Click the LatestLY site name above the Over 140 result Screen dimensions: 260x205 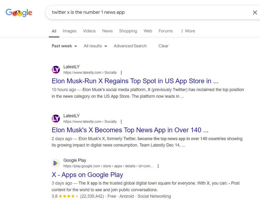pyautogui.click(x=71, y=116)
